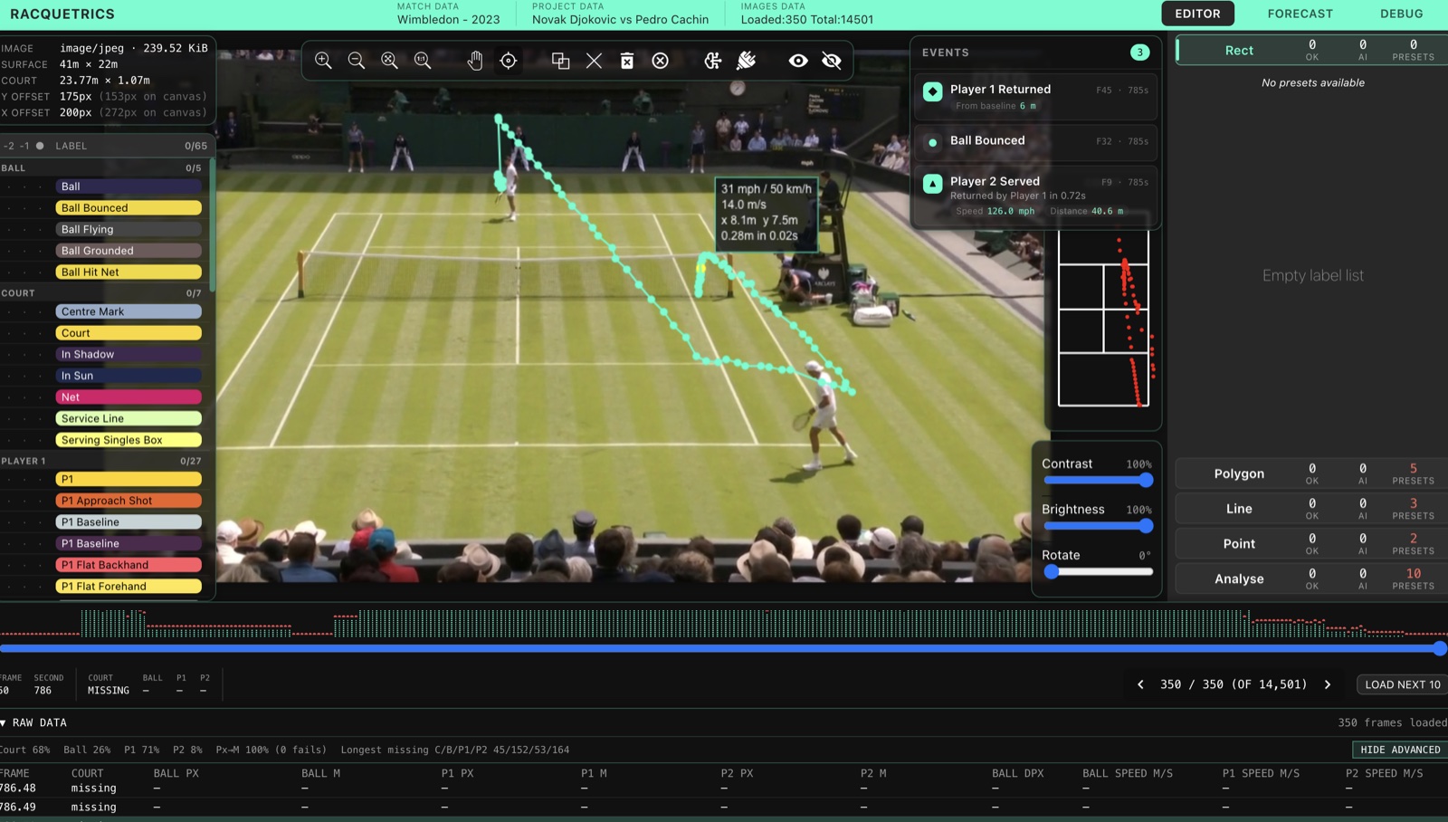Switch to the EDITOR tab
This screenshot has width=1448, height=822.
(x=1197, y=14)
